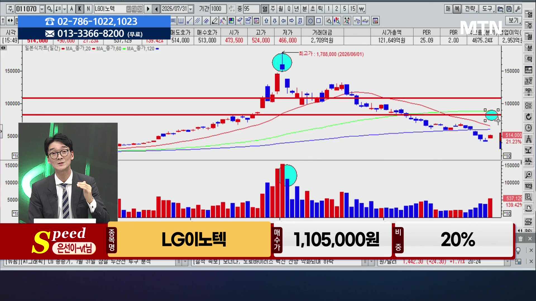
Task: Click the stock search magnifier icon
Action: coord(49,9)
